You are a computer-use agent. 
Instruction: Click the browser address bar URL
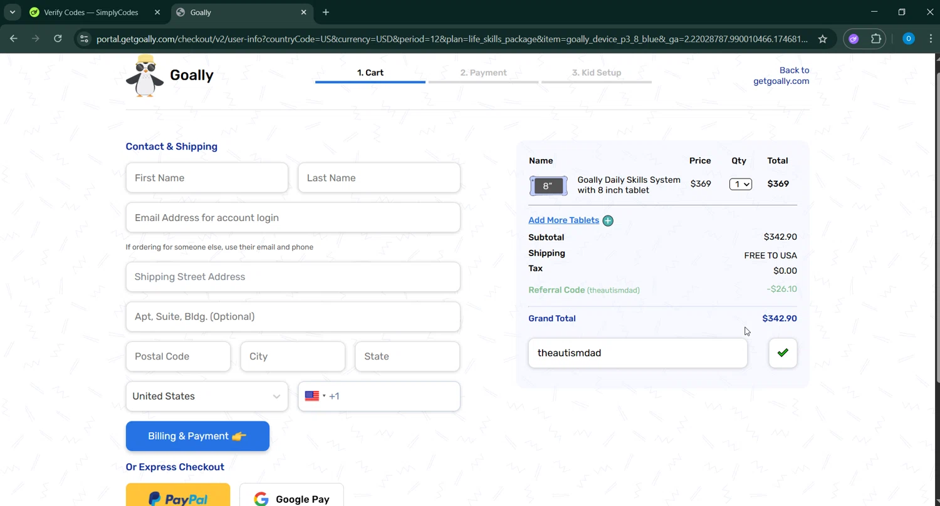[451, 39]
